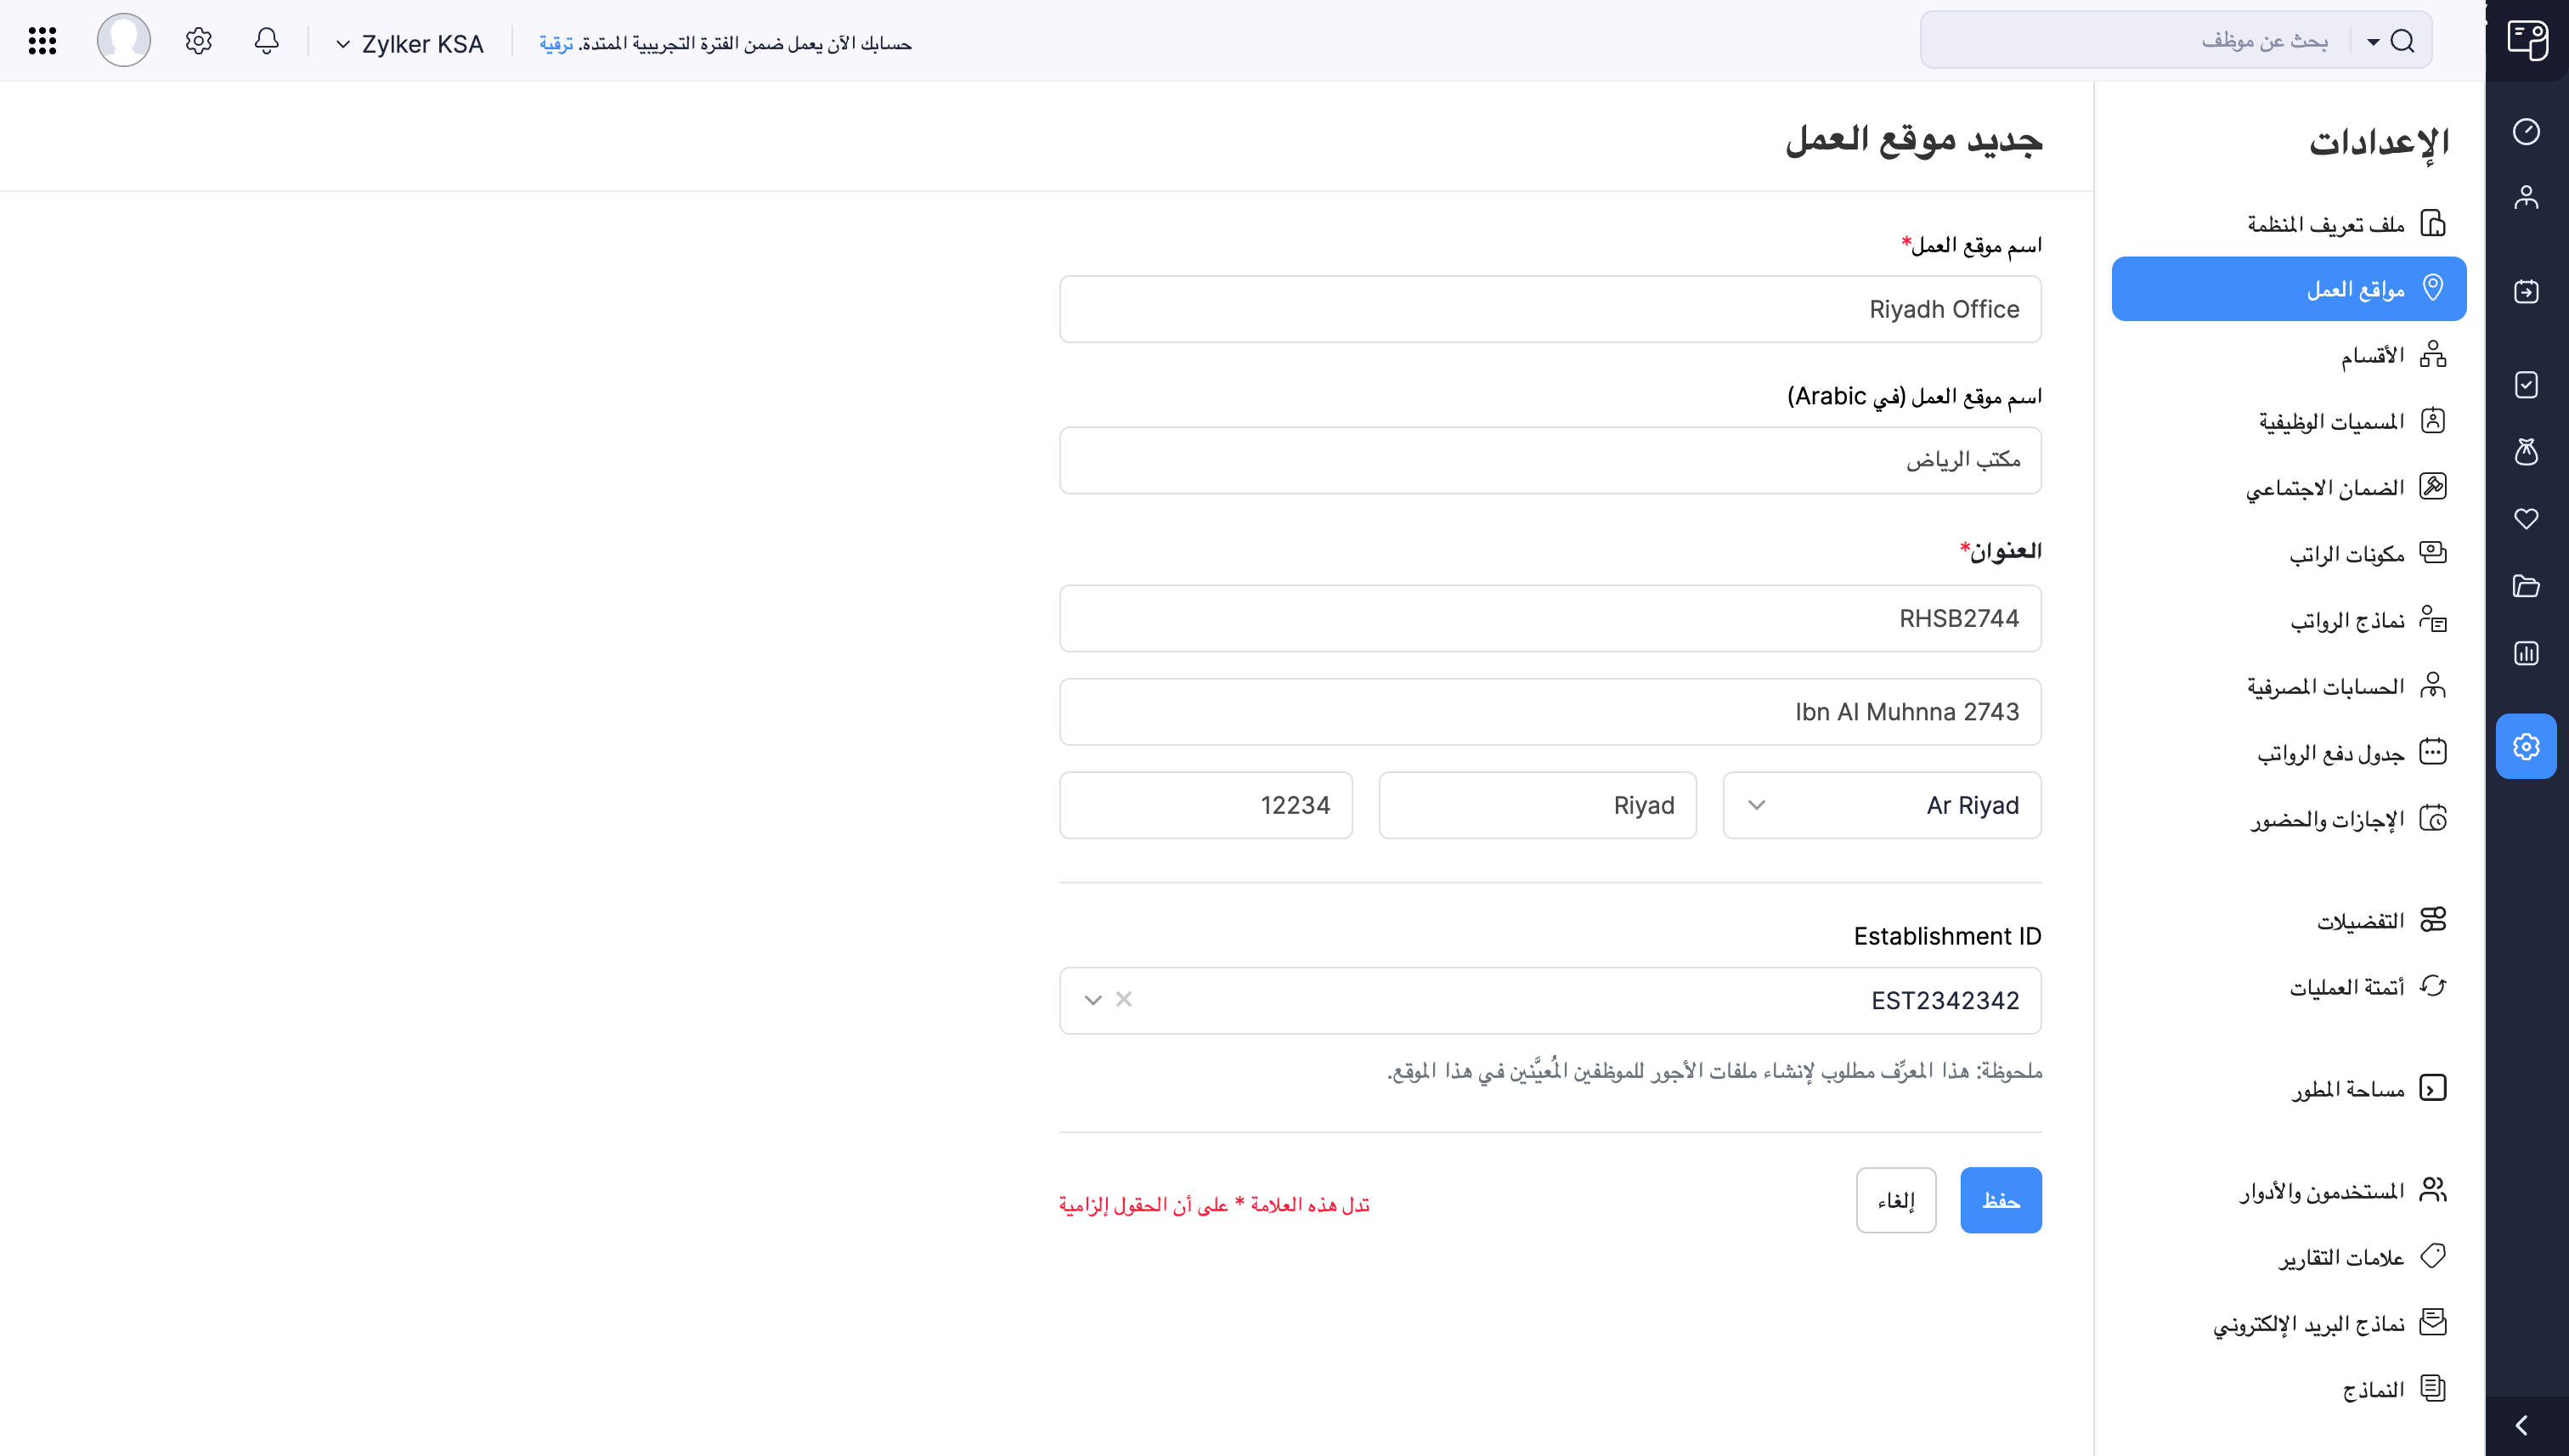Open the apps grid launcher

(41, 41)
